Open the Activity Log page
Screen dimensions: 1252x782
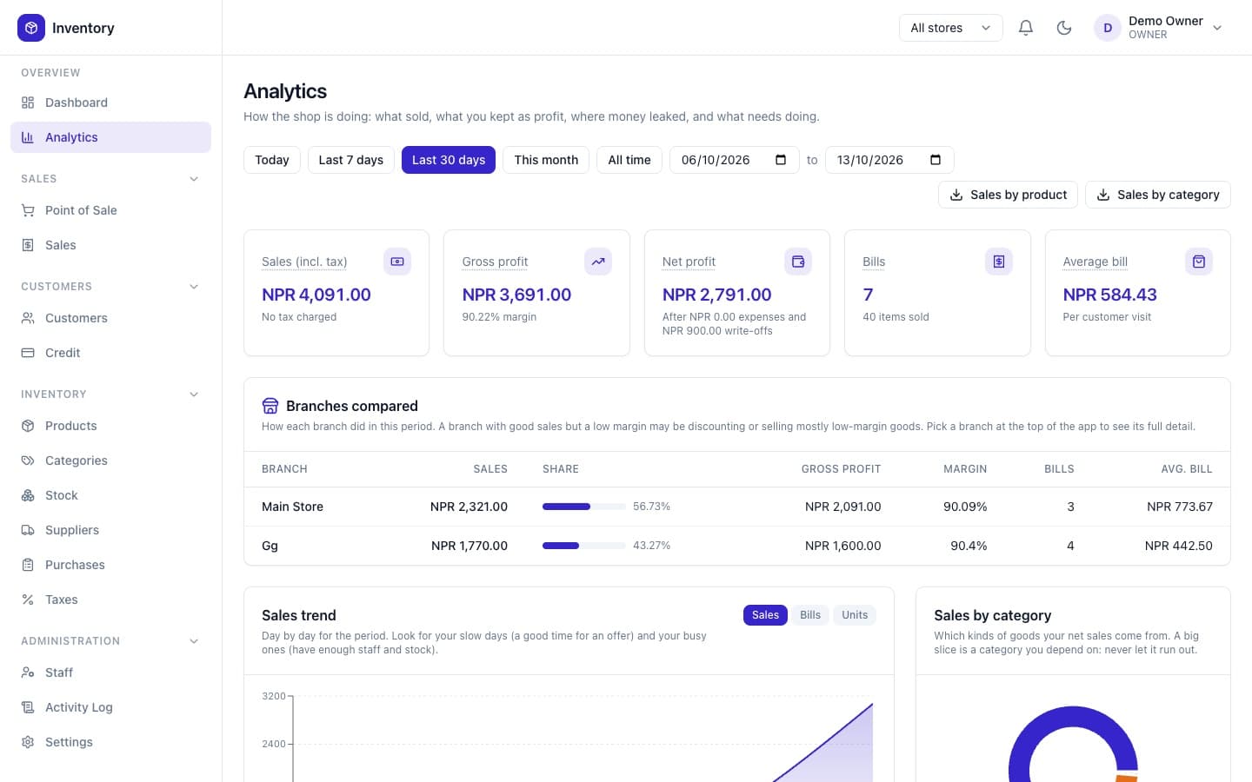(x=110, y=707)
